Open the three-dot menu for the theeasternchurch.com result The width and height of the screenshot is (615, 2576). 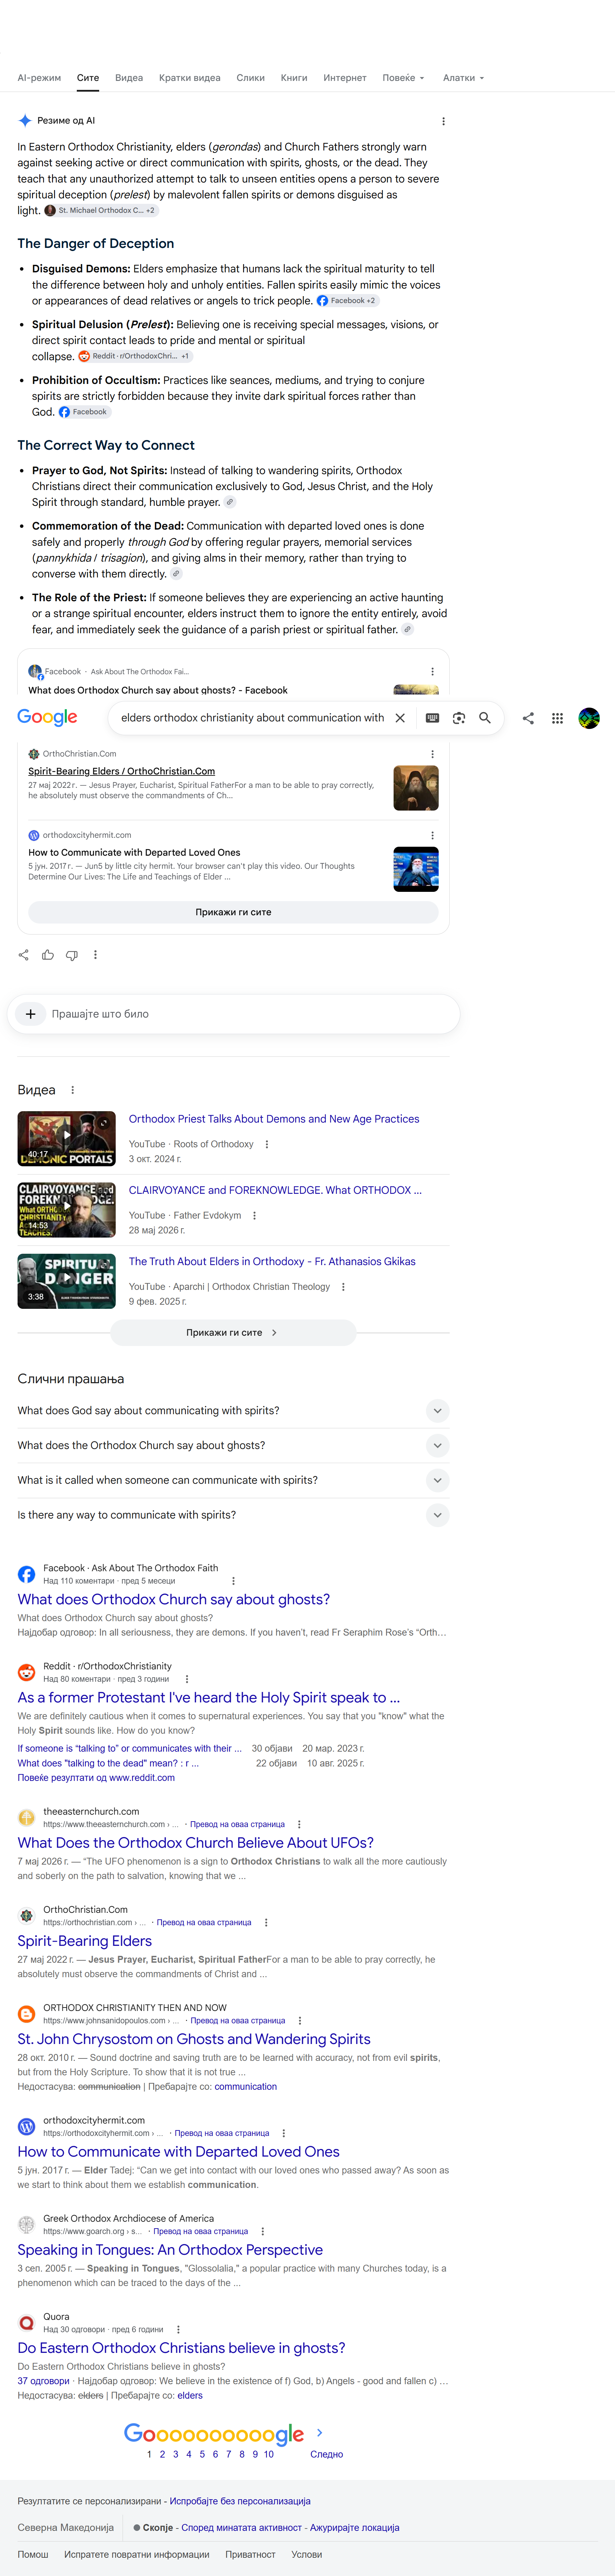coord(299,1824)
